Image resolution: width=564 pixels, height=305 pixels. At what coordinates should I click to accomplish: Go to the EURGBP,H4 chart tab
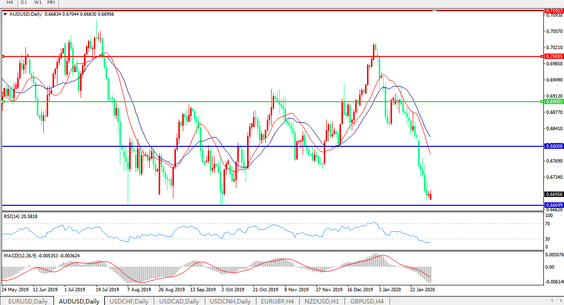point(278,301)
